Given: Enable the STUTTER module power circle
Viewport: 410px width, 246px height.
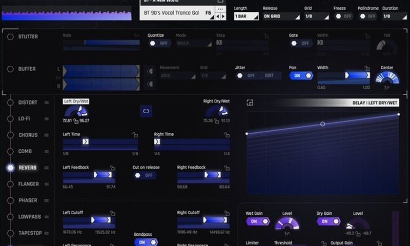Looking at the screenshot, I should click(10, 37).
